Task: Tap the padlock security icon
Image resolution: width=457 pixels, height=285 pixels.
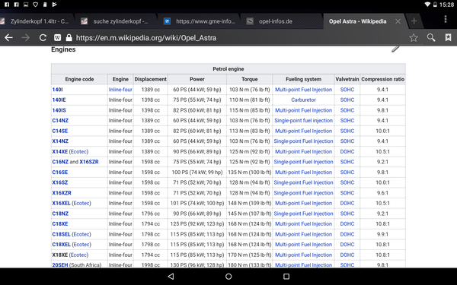Action: point(69,37)
